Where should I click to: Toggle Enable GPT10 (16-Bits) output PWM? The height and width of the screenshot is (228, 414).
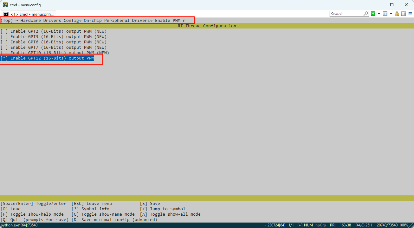[55, 53]
